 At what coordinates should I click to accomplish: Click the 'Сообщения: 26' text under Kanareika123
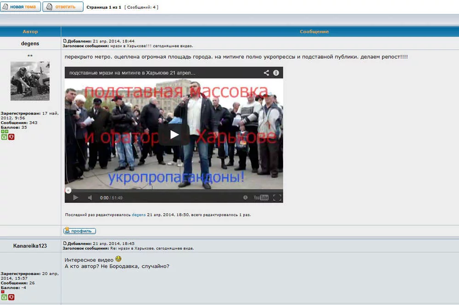tap(17, 283)
